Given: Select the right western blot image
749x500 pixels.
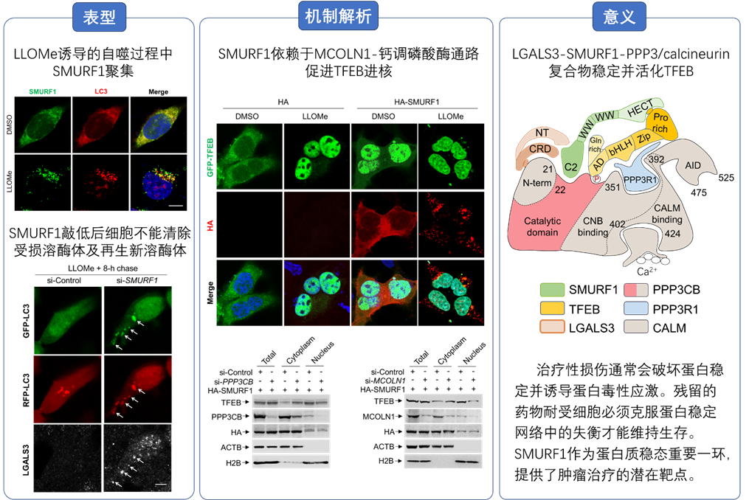Looking at the screenshot, I should (443, 431).
